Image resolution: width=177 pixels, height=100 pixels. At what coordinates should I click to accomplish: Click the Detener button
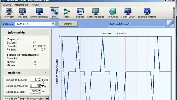68,24
